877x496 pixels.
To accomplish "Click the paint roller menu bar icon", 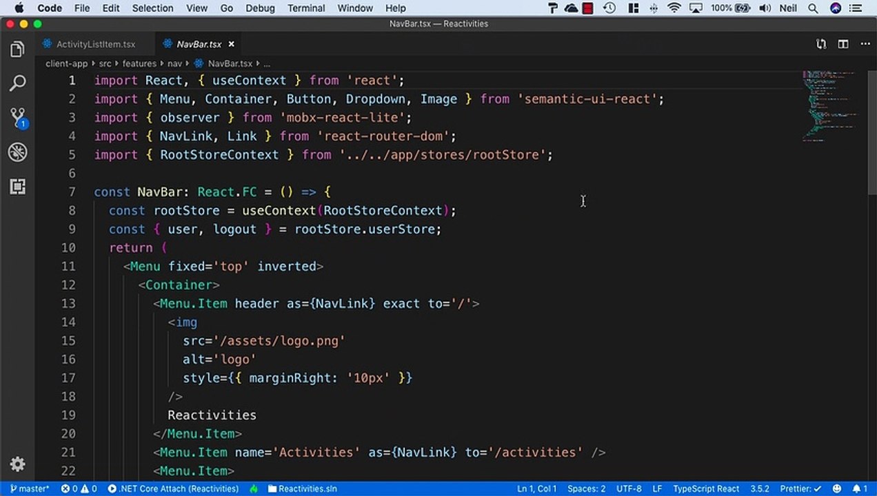I will click(x=553, y=8).
